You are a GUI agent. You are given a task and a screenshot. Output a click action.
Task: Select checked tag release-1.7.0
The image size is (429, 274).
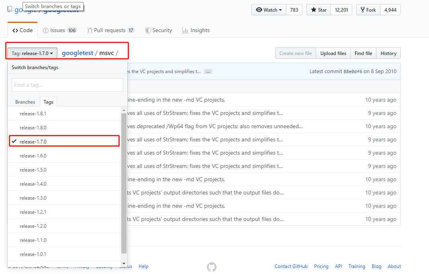(64, 141)
